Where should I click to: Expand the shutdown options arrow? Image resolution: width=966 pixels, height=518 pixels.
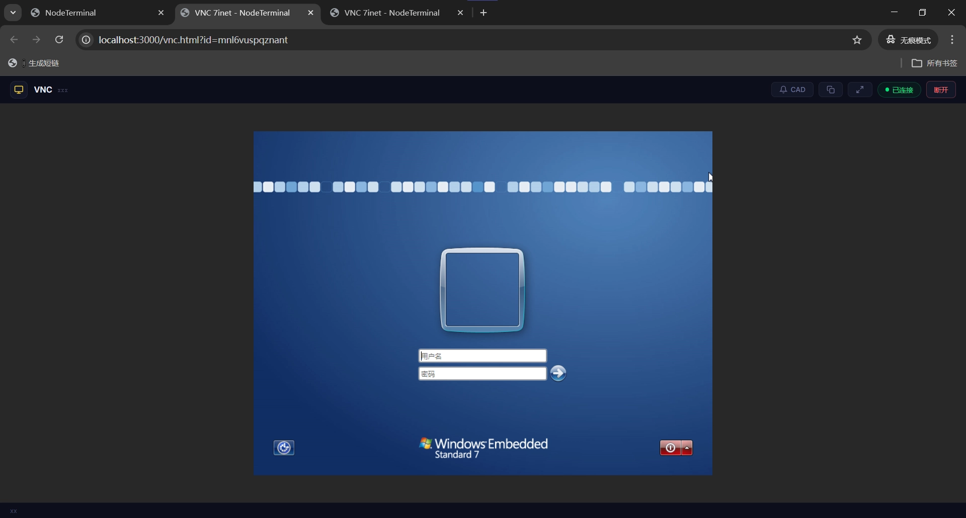pyautogui.click(x=687, y=448)
